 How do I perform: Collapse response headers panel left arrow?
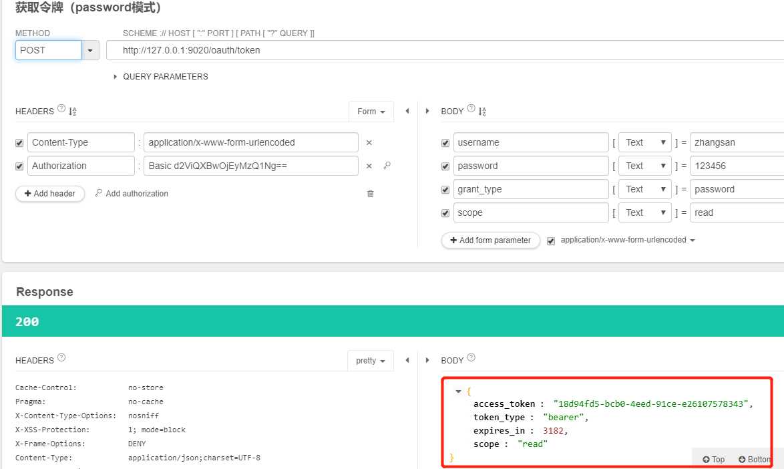pyautogui.click(x=407, y=360)
